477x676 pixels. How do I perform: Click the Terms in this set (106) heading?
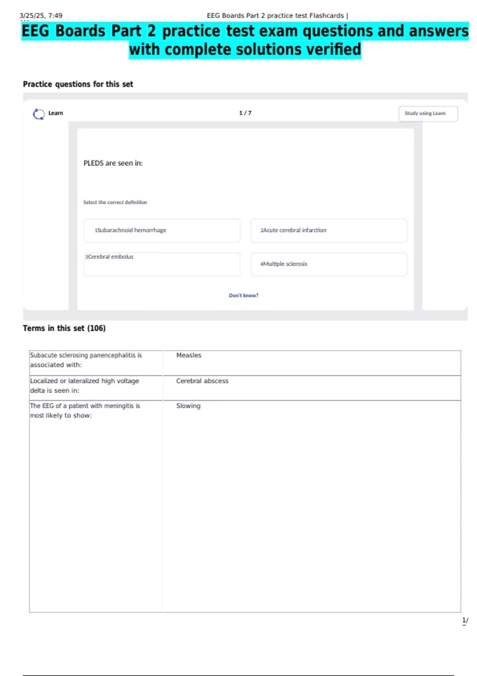(64, 328)
